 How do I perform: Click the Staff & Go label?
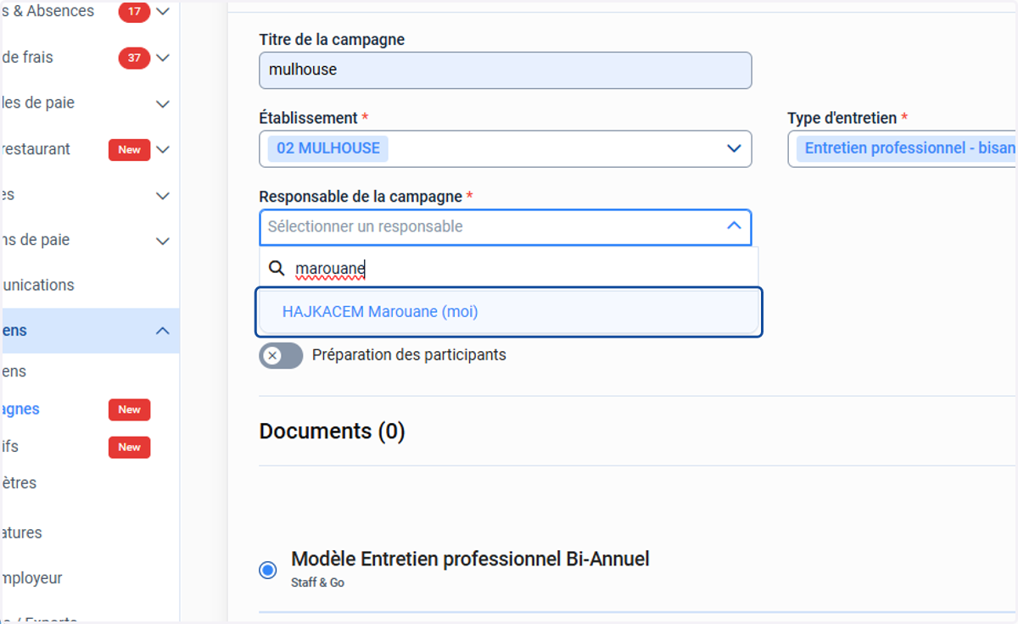tap(317, 582)
